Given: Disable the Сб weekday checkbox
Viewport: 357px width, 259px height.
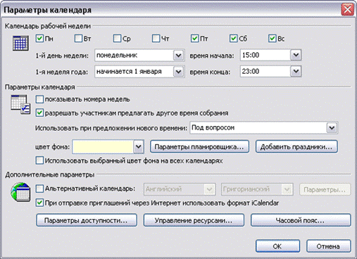Looking at the screenshot, I should [234, 38].
